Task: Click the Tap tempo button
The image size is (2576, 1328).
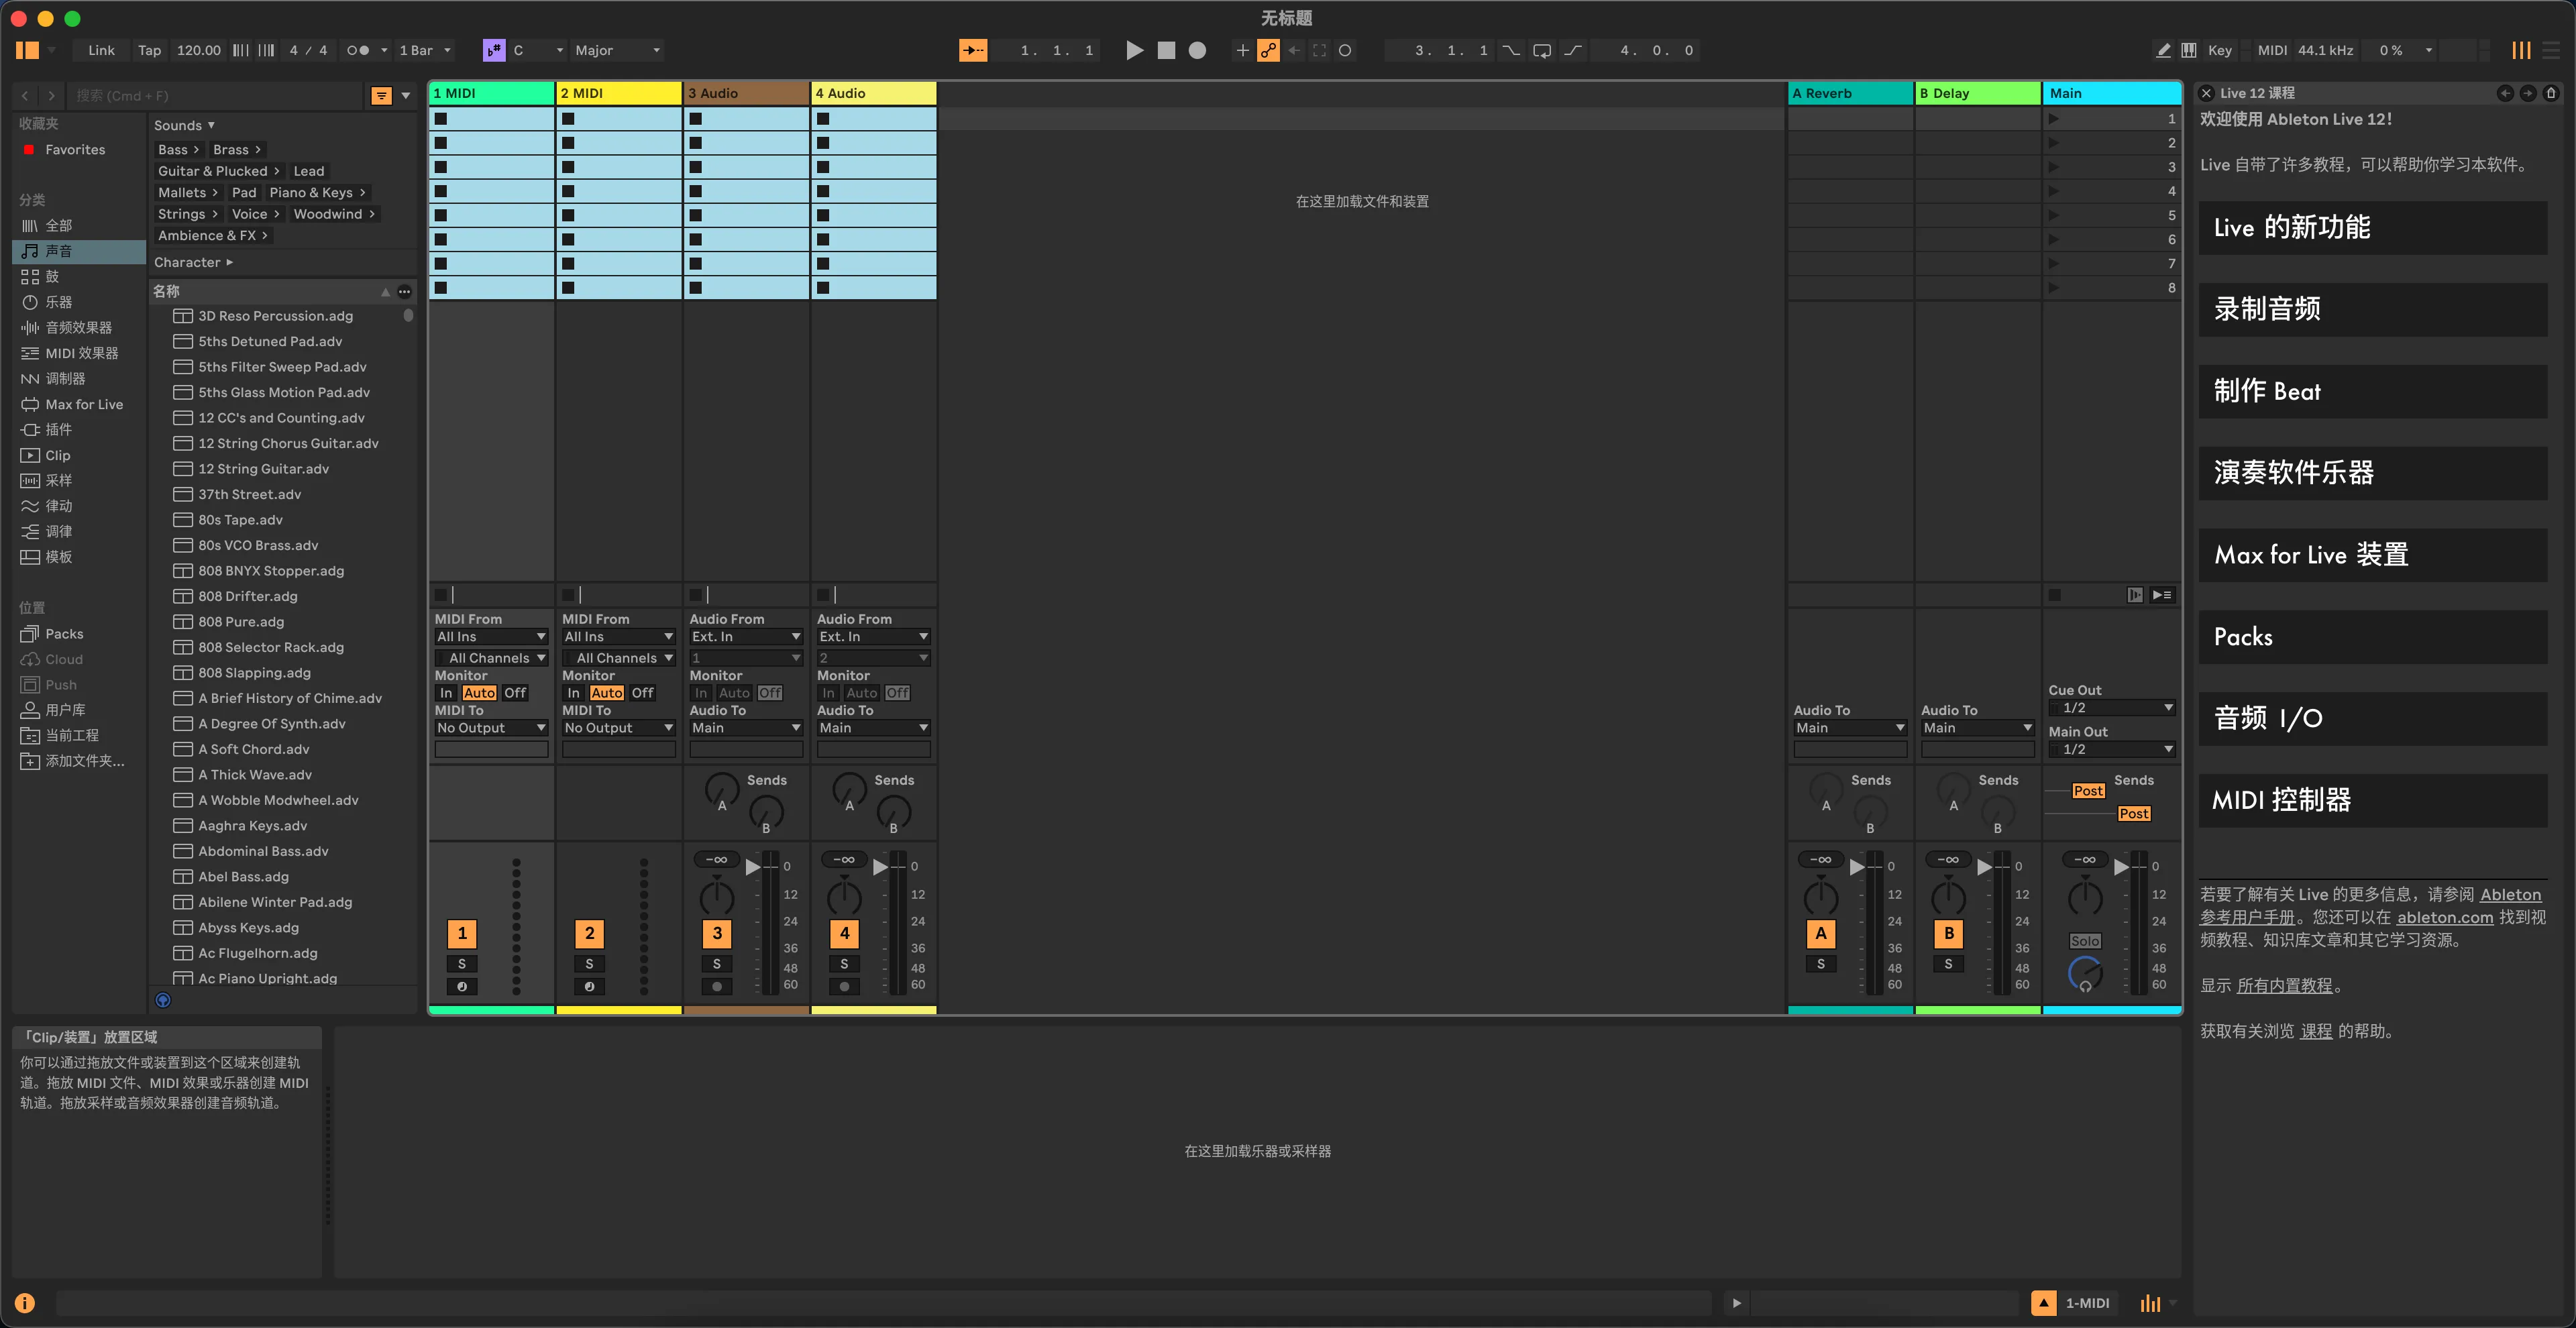Action: coord(149,50)
